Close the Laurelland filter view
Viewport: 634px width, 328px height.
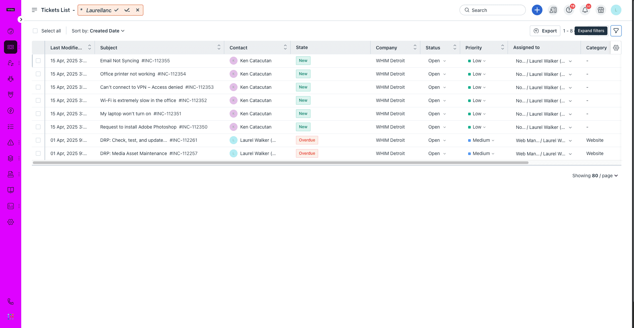point(138,10)
